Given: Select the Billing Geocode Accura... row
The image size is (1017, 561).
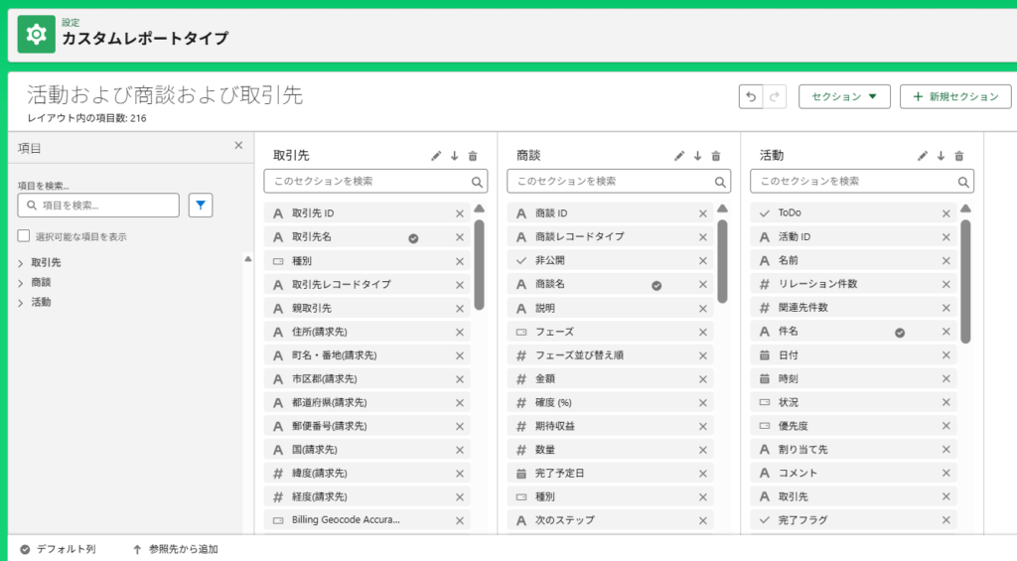Looking at the screenshot, I should tap(367, 520).
